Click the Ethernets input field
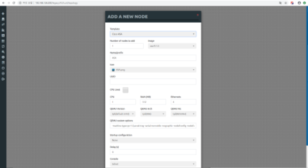This screenshot has width=308, height=168. (184, 102)
